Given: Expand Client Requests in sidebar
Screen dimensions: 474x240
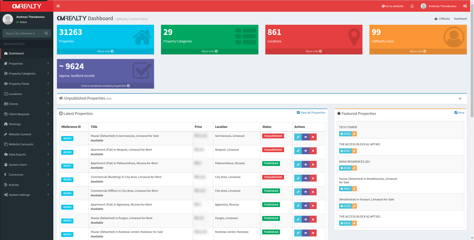Looking at the screenshot, I should click(x=27, y=114).
